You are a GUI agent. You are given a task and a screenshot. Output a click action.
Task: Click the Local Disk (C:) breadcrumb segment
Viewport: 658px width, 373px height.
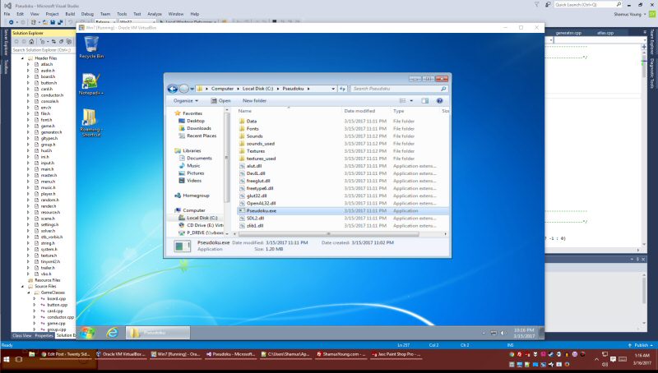257,89
